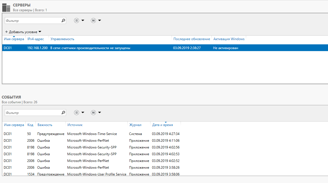
Task: Click the magnifier icon in the servers filter
Action: click(x=63, y=20)
